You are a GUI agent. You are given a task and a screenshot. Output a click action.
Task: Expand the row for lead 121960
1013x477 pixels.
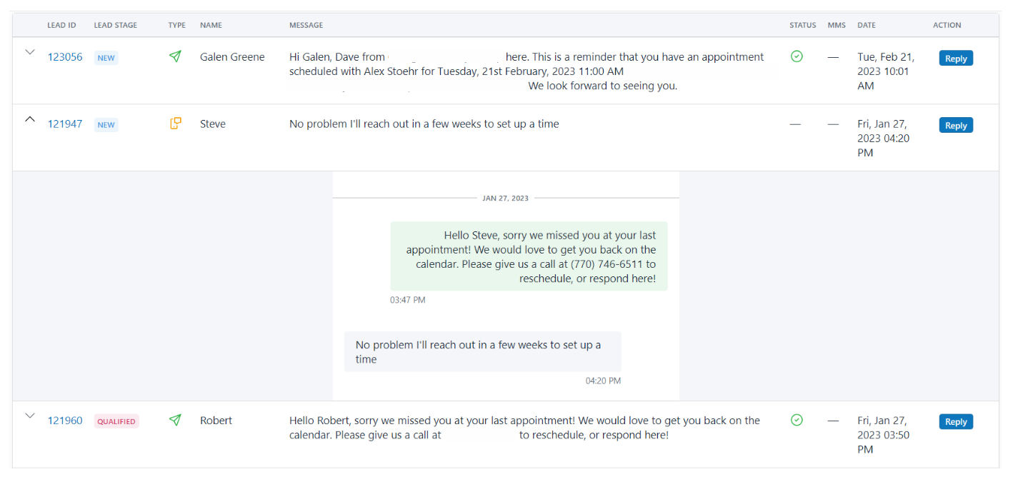click(30, 416)
